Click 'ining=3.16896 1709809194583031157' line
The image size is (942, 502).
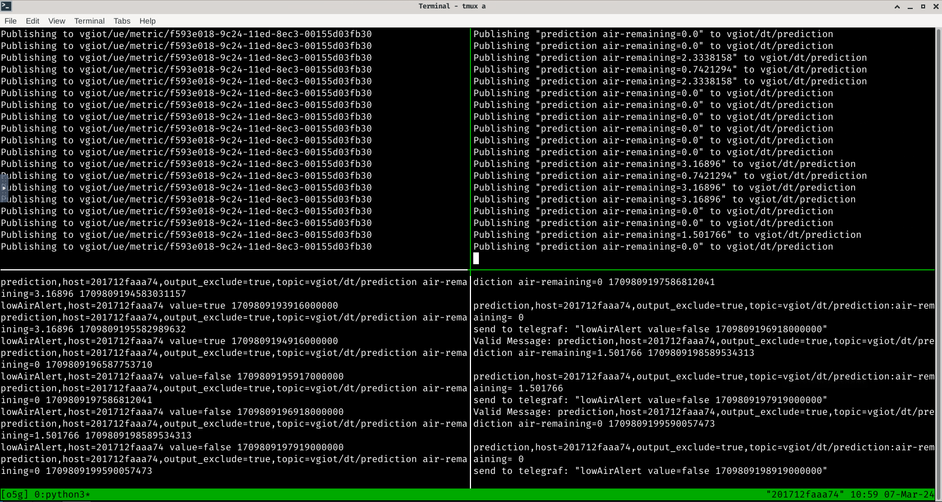pos(93,294)
